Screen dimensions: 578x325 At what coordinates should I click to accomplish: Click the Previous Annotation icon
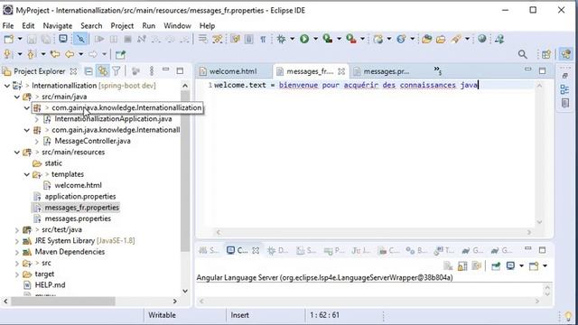32,54
